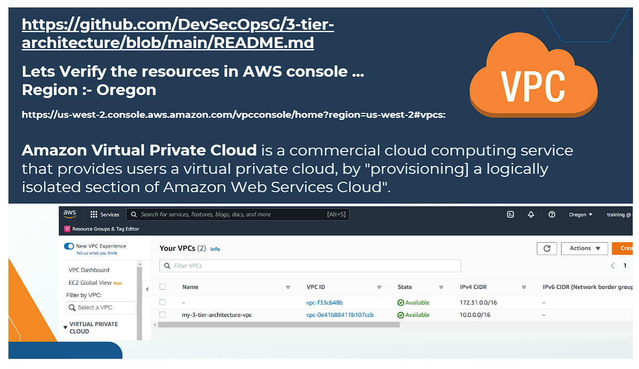
Task: Click magnifier icon in Filter VPCs box
Action: 167,266
